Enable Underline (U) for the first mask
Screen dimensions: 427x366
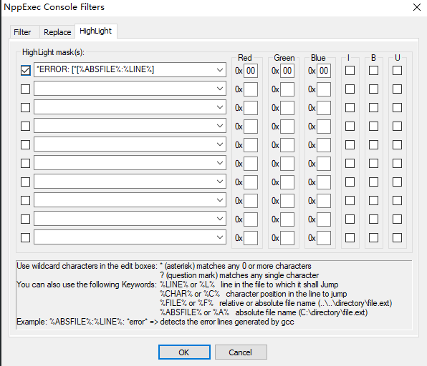coord(398,70)
